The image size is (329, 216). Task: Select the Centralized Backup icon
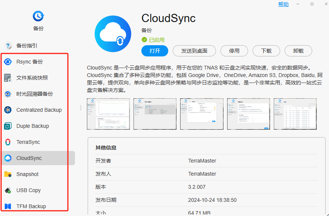(x=8, y=110)
